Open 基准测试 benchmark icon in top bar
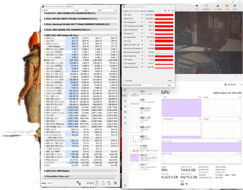Viewport: 243px width, 190px height. click(x=206, y=7)
